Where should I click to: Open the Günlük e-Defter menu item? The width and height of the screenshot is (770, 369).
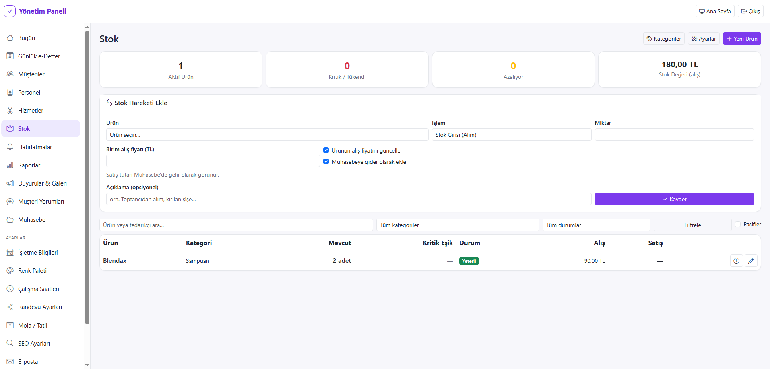pos(41,56)
